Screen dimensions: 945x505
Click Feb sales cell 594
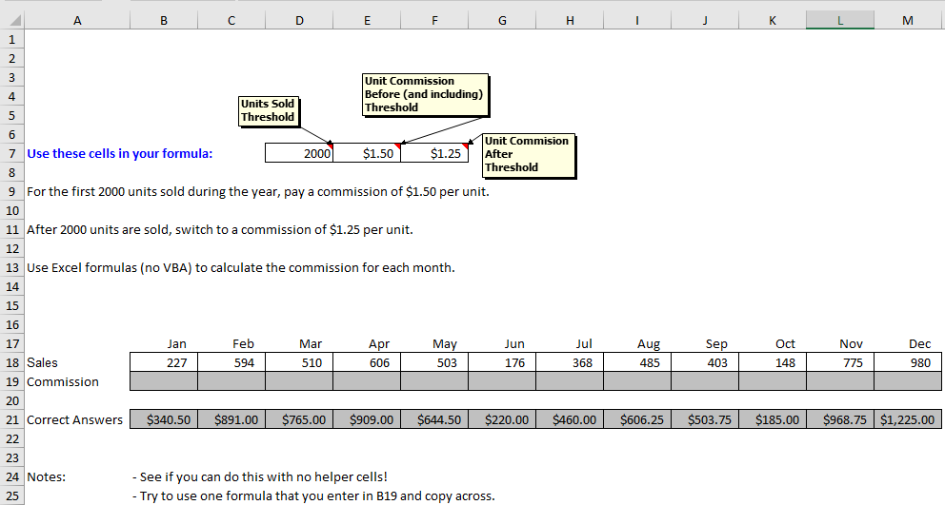coord(231,362)
